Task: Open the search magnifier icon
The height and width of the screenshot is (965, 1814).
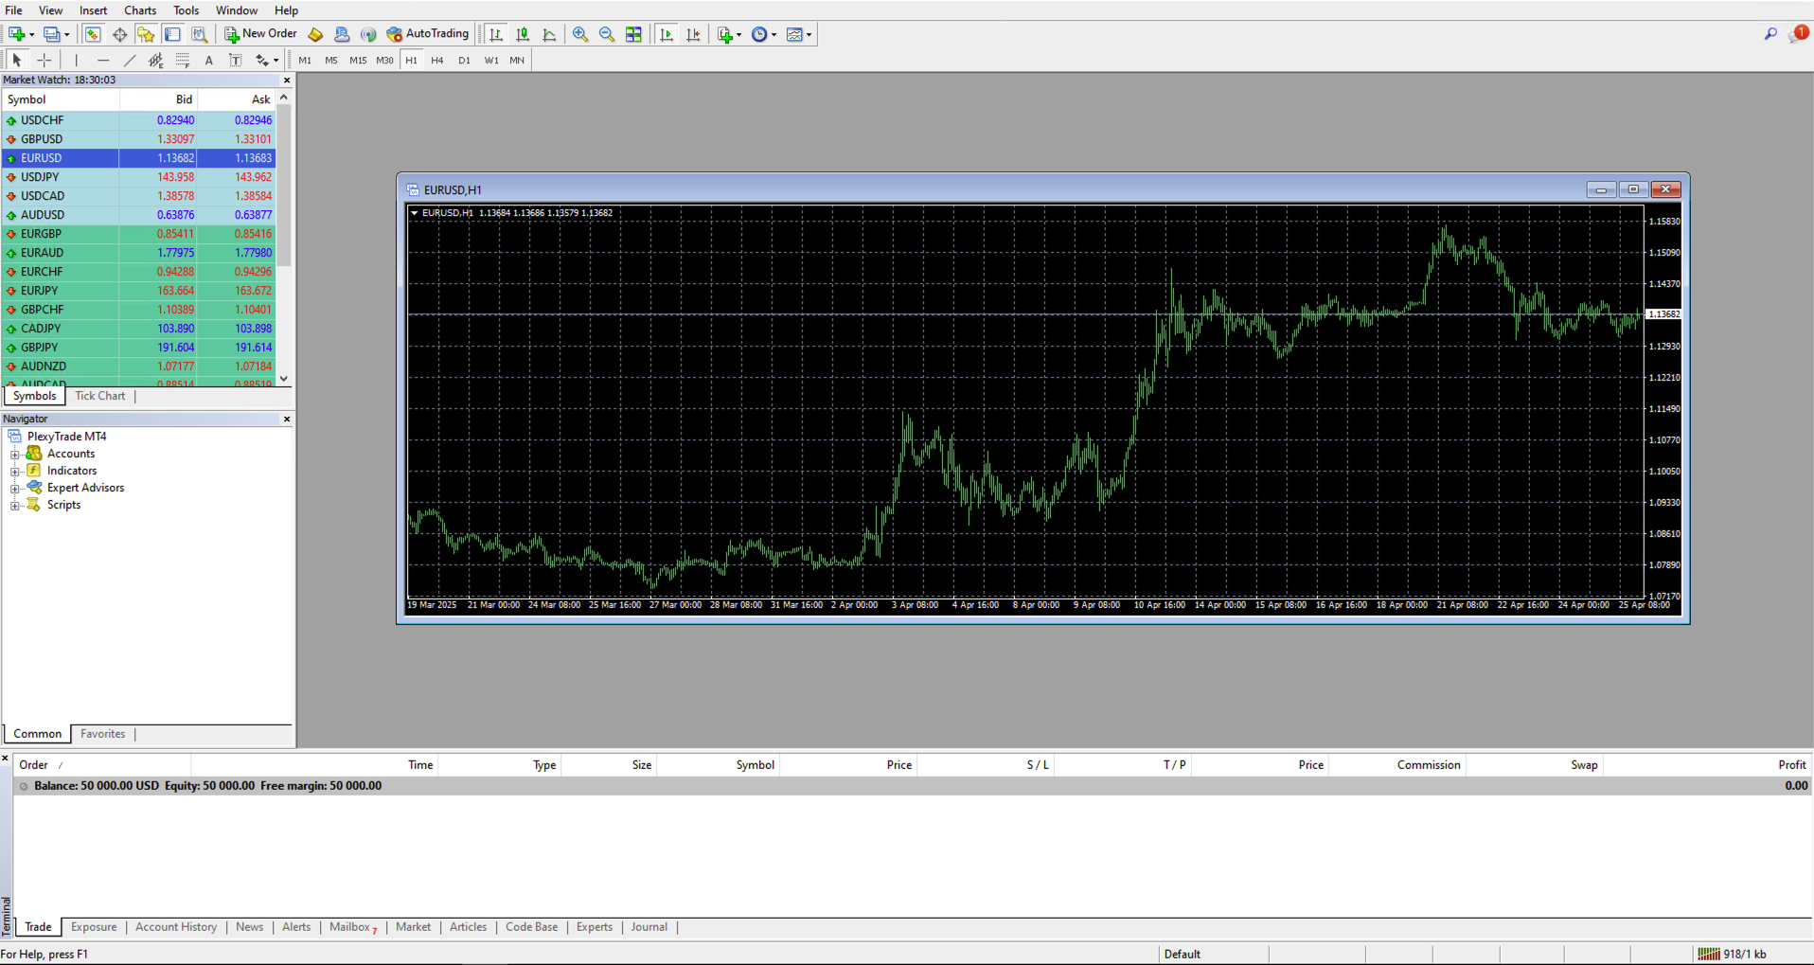Action: (x=1770, y=34)
